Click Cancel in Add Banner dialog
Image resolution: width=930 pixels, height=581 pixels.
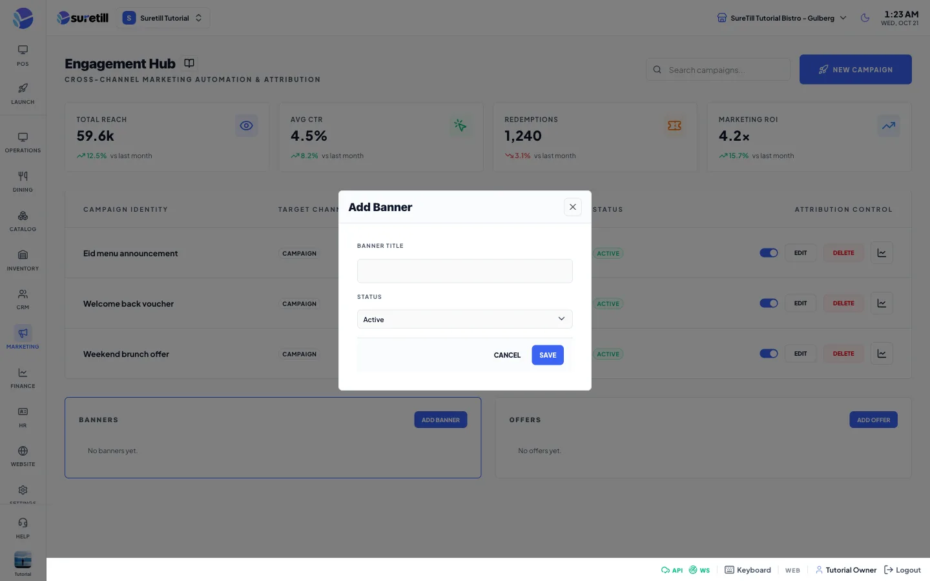coord(507,355)
